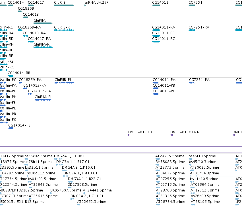Click the CG14013 gene label
This screenshot has height=206, width=242.
[31, 14]
